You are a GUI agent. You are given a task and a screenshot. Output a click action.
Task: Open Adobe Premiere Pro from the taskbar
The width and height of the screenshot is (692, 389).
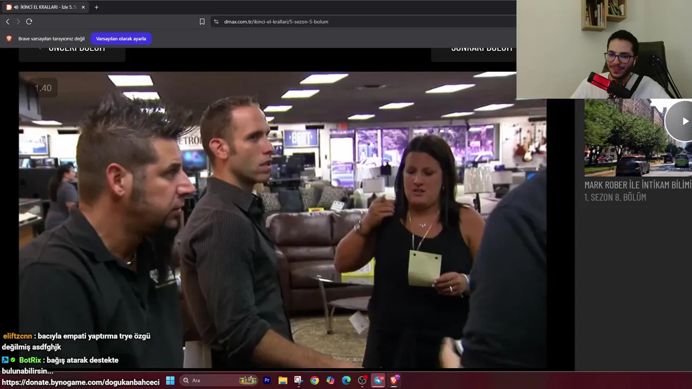click(x=267, y=380)
